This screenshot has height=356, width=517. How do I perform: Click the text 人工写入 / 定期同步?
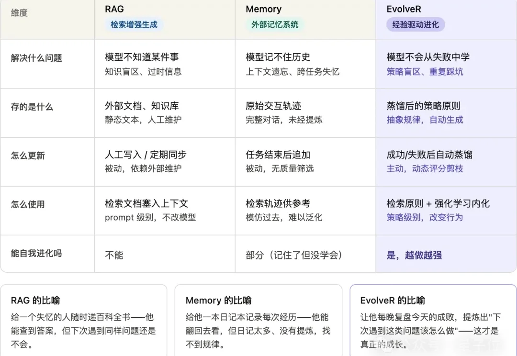coord(146,155)
